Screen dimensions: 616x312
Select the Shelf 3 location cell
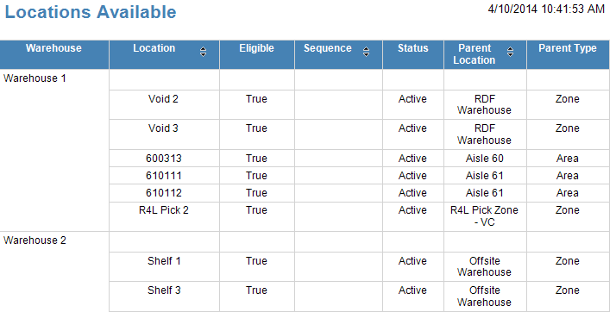(x=164, y=290)
